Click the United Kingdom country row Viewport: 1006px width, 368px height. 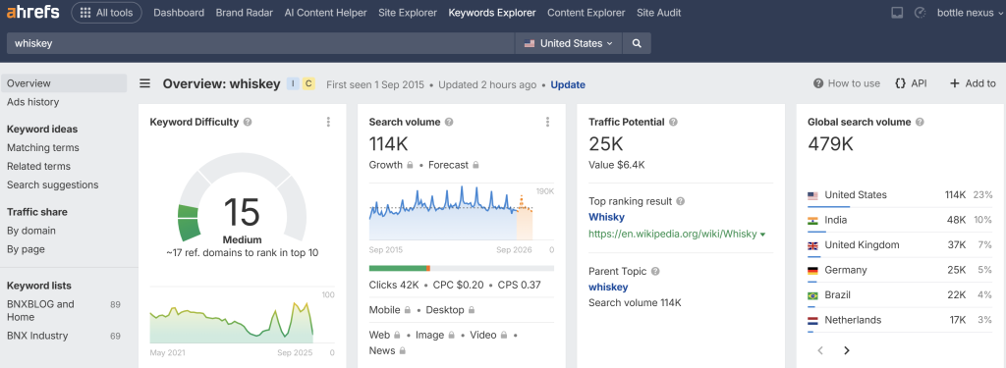click(900, 245)
